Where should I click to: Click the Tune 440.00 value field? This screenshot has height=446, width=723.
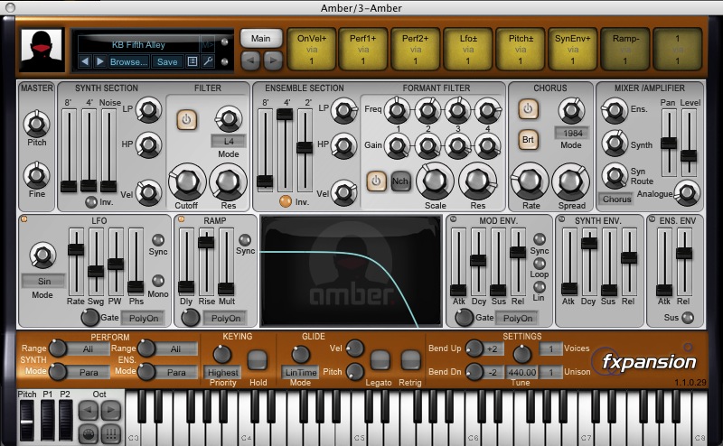point(522,372)
